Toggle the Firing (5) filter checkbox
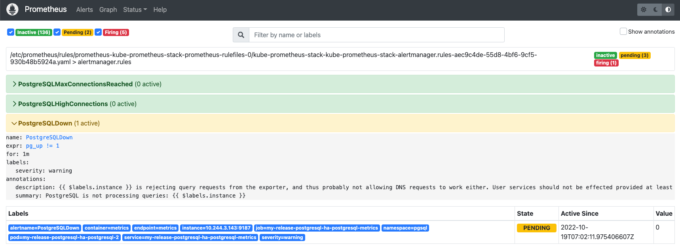Image resolution: width=680 pixels, height=247 pixels. pos(98,32)
